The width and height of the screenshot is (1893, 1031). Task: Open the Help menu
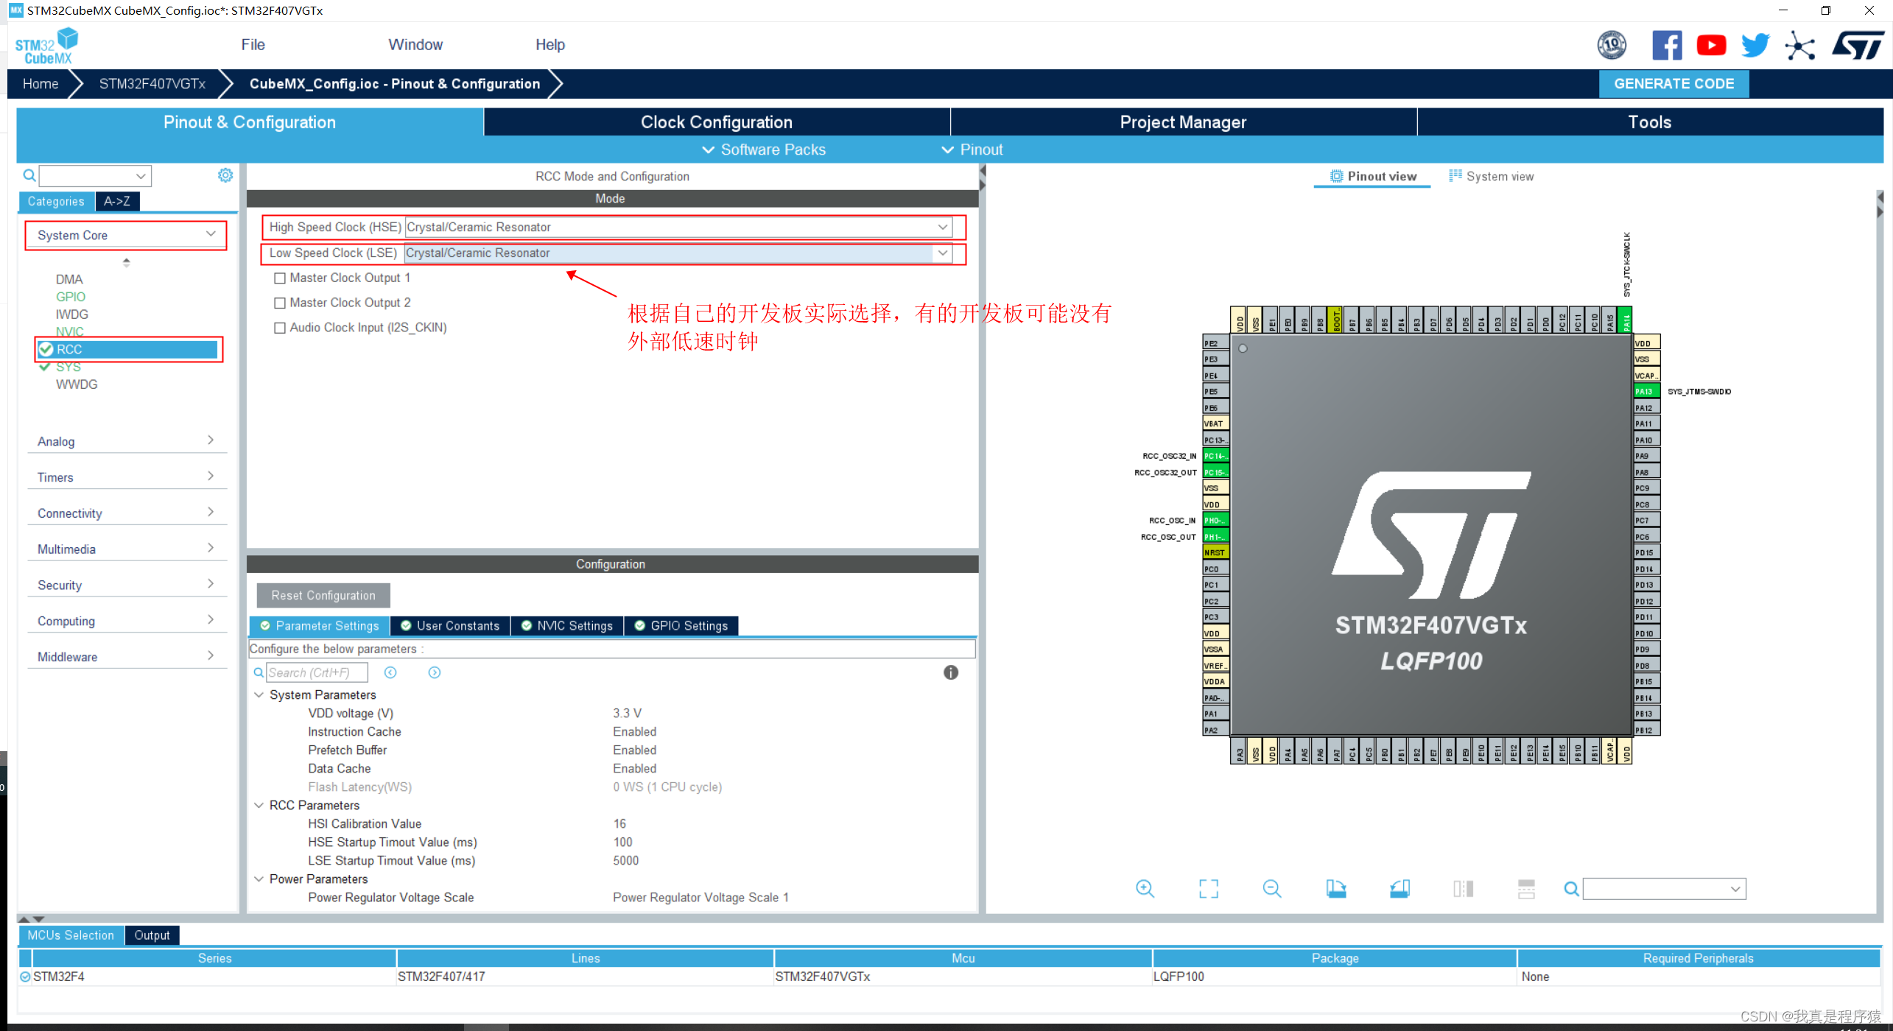click(549, 45)
